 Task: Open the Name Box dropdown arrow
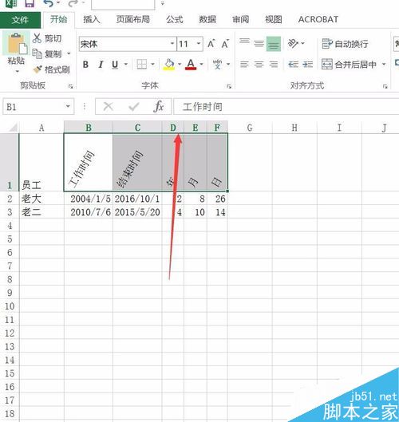[x=68, y=107]
